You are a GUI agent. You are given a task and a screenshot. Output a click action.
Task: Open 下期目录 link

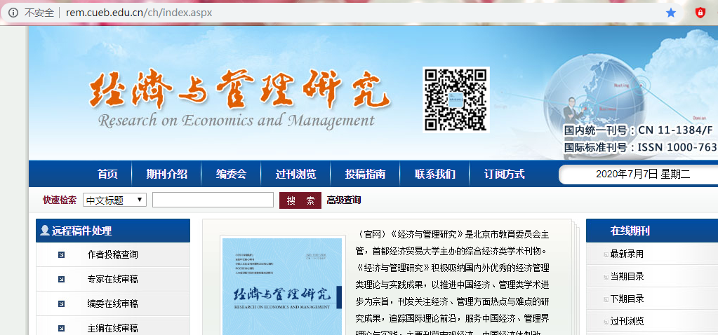pos(627,299)
